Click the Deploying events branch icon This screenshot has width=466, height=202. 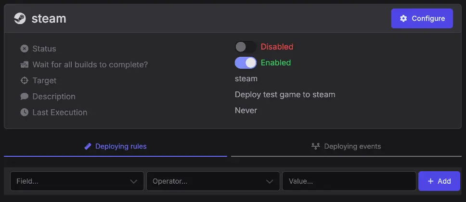315,146
